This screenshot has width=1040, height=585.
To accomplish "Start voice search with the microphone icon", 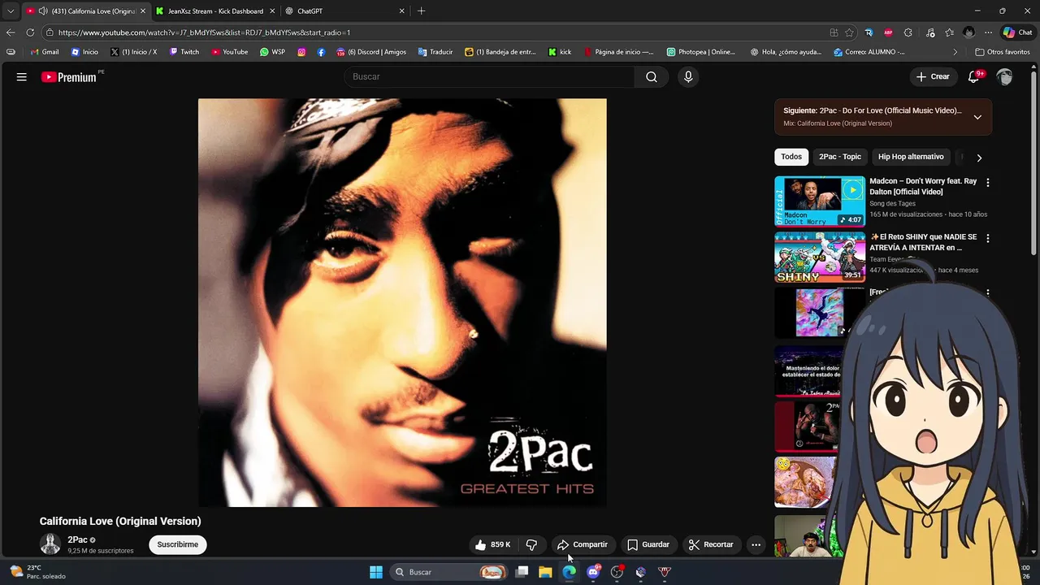I will 688,76.
